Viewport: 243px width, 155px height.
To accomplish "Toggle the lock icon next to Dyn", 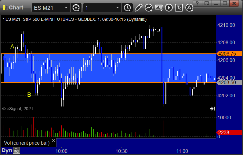I will coord(16,150).
